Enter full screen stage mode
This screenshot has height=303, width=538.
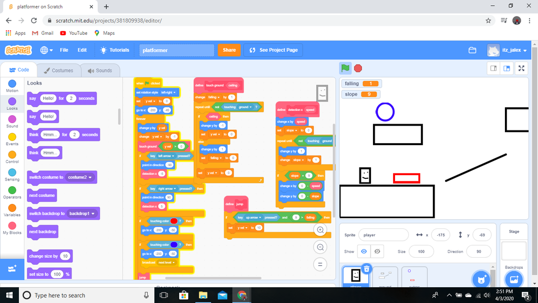[x=521, y=68]
